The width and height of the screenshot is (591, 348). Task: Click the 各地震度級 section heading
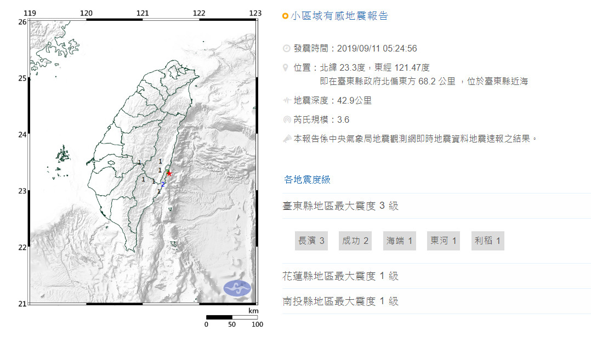[307, 180]
